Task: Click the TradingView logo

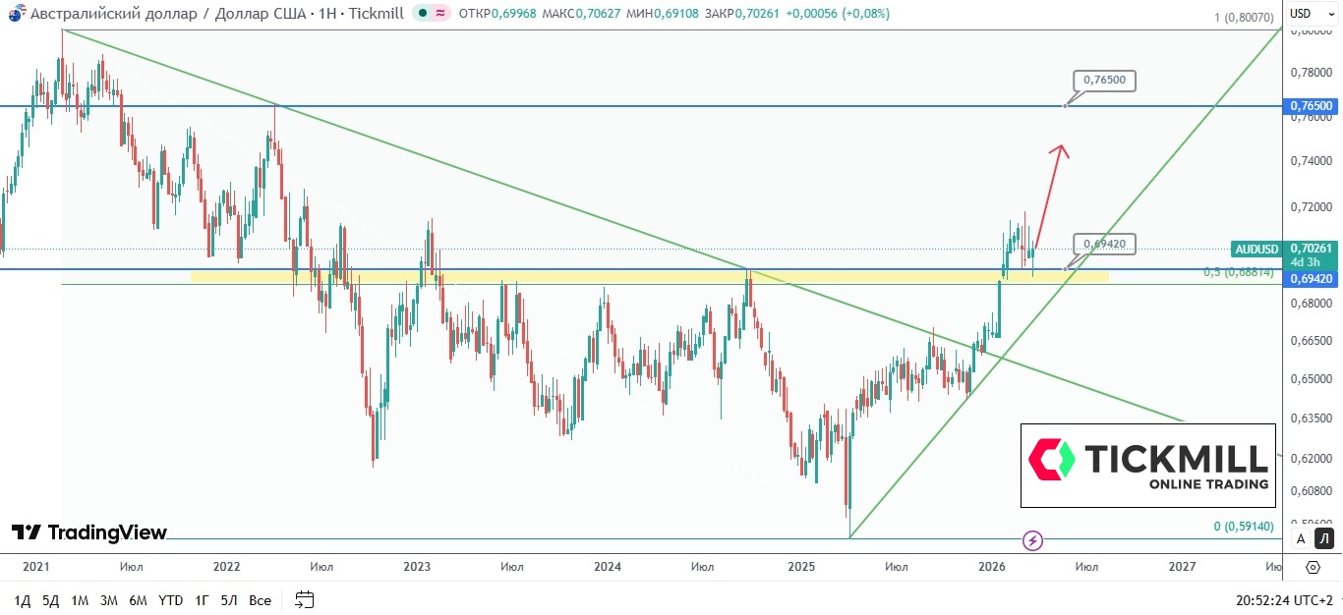Action: pyautogui.click(x=89, y=532)
